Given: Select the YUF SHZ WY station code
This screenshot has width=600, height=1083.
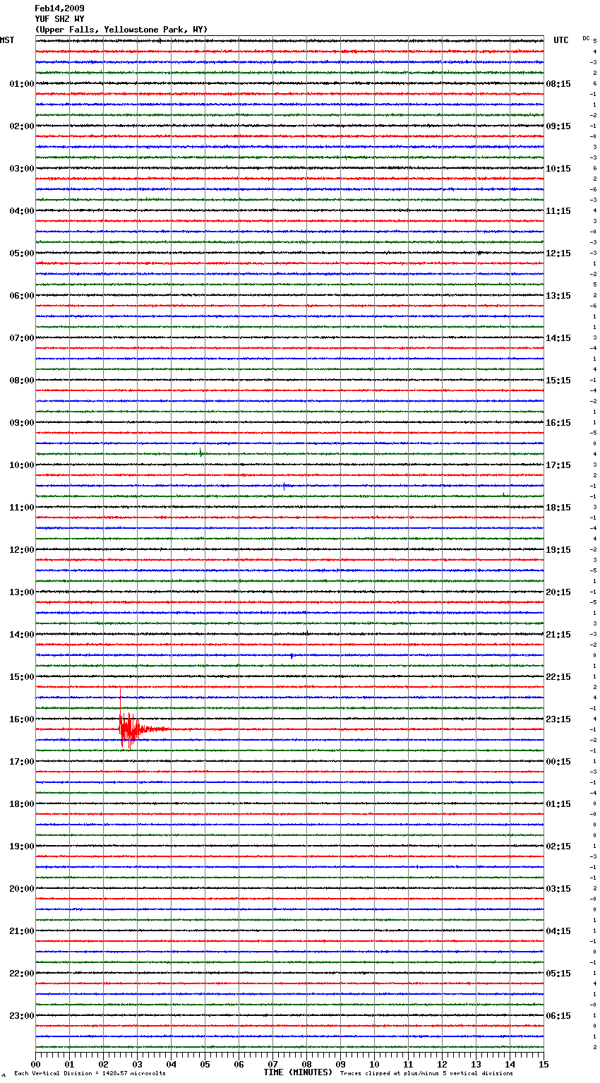Looking at the screenshot, I should click(x=59, y=19).
